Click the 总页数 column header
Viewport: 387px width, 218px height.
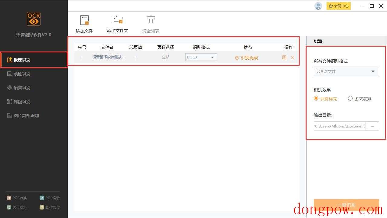[x=136, y=47]
